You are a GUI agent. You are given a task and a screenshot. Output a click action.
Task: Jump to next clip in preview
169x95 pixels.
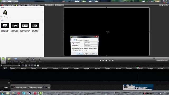pos(113,60)
